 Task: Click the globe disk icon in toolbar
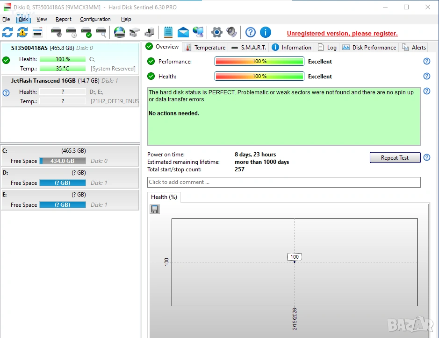[x=120, y=32]
